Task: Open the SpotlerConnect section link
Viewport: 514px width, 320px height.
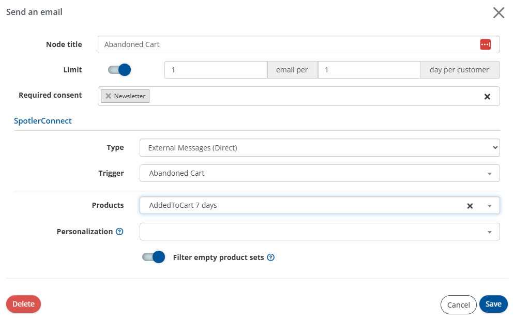Action: coord(42,120)
